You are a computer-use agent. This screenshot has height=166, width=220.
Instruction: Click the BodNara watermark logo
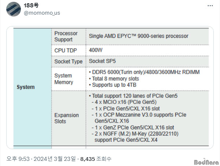pyautogui.click(x=206, y=162)
